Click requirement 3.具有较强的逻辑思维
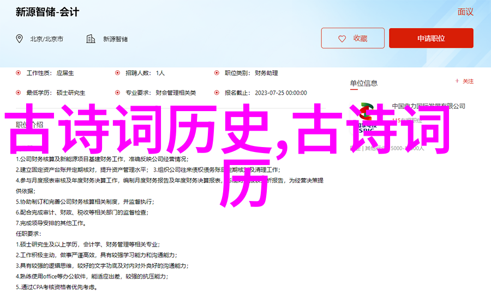This screenshot has height=299, width=491. coord(103,266)
